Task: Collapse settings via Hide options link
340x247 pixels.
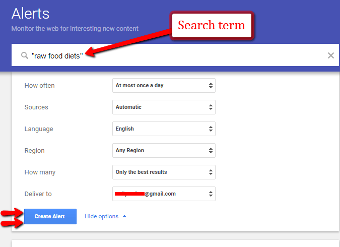Action: (101, 216)
